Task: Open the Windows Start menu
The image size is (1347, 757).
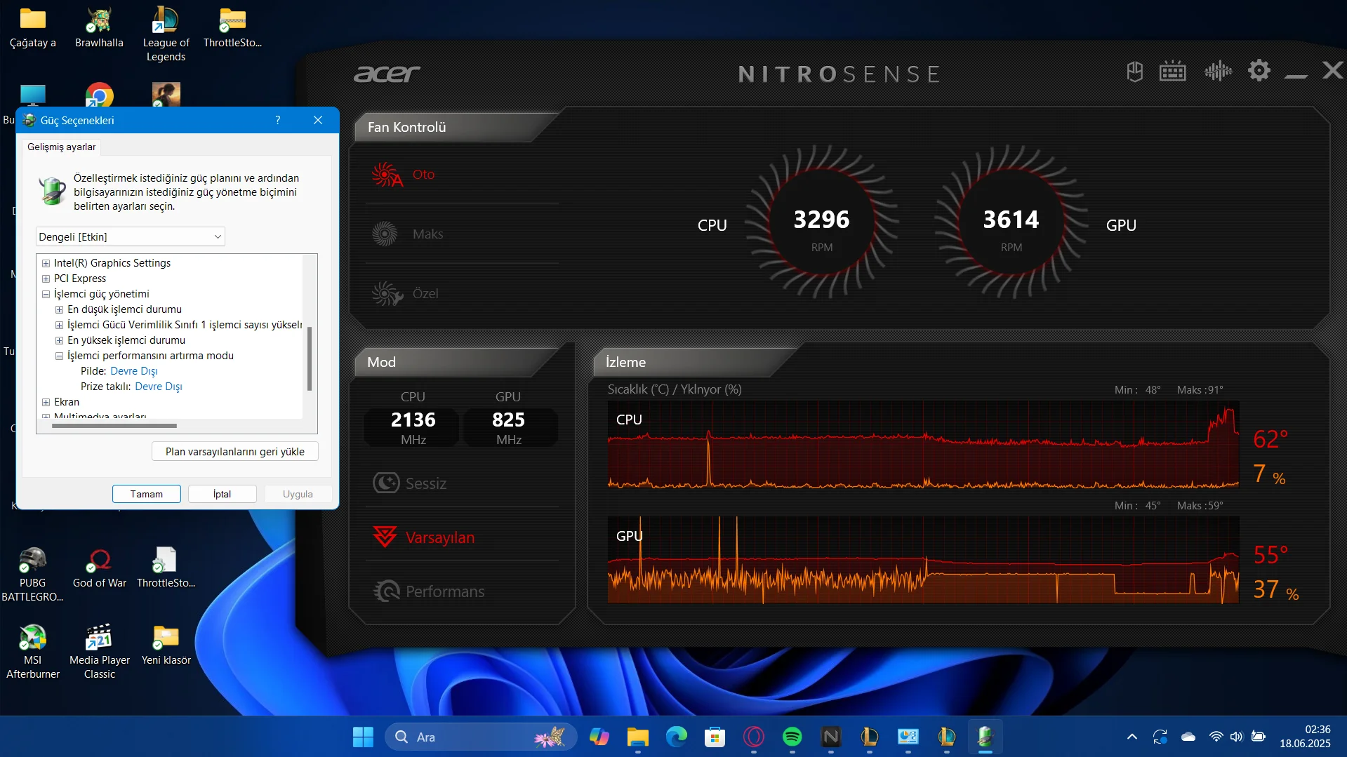Action: tap(363, 737)
